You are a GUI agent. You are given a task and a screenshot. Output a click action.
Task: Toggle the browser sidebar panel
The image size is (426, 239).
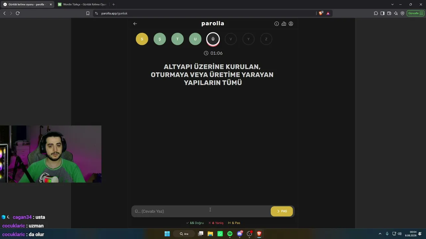[x=382, y=13]
